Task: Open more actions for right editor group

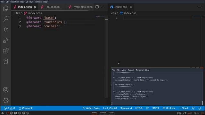Action: (x=199, y=7)
